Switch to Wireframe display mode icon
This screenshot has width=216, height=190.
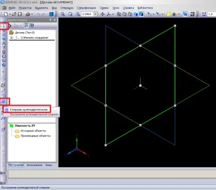[119, 14]
